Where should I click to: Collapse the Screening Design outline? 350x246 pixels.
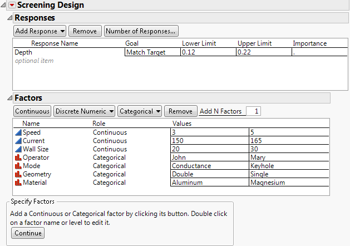(4, 6)
